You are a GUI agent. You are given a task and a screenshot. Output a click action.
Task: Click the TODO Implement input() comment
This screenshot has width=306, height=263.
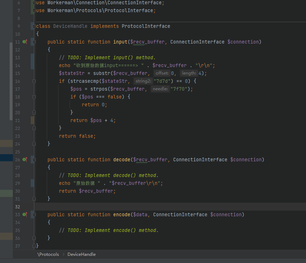pos(107,57)
